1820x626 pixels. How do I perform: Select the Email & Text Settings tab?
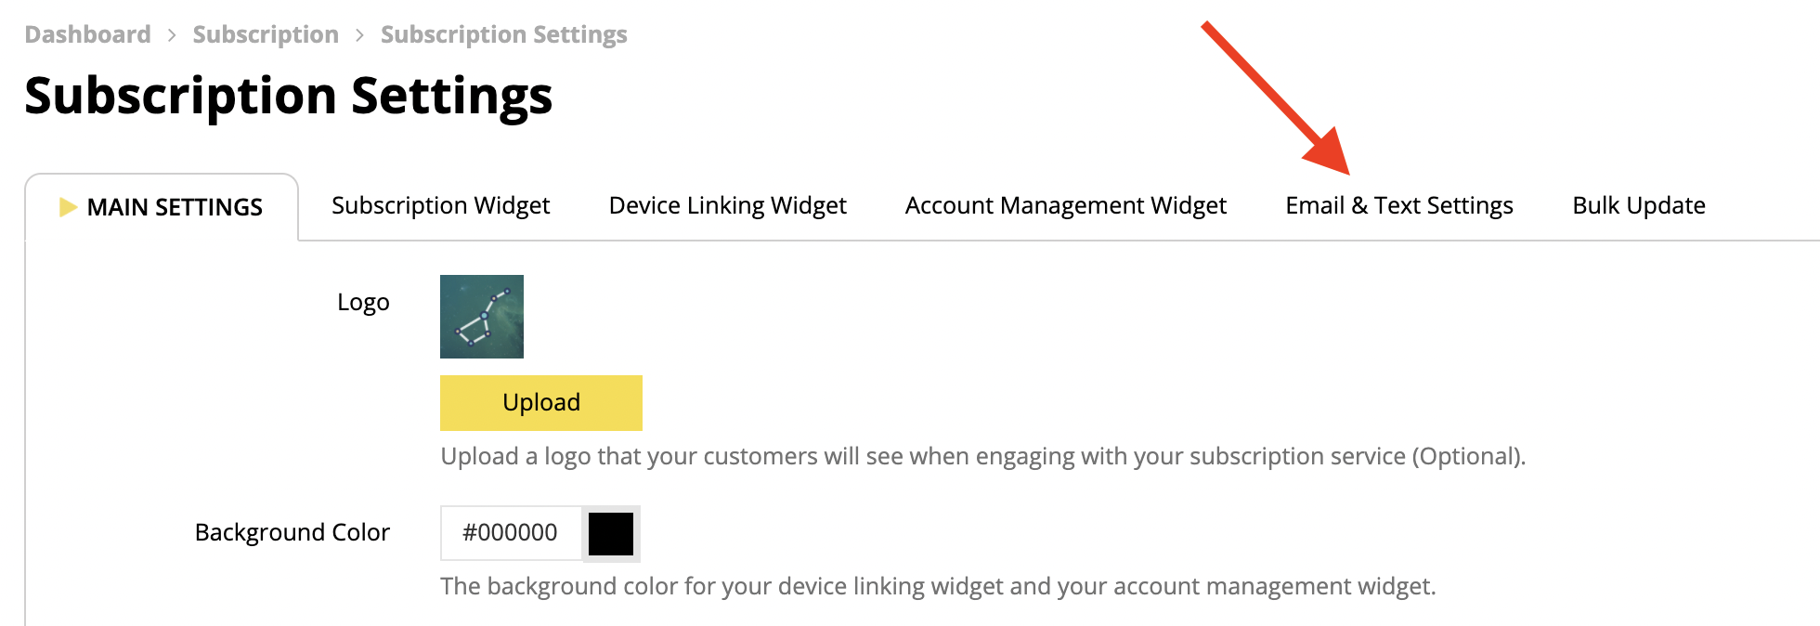point(1399,205)
